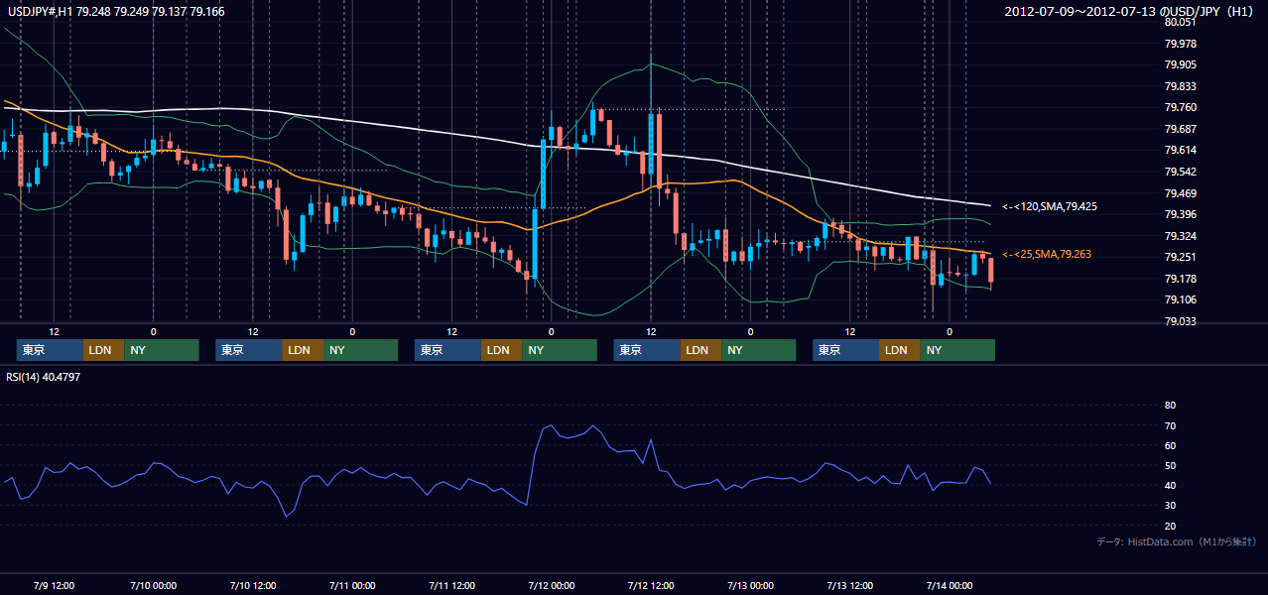Select the 7/13 00:00 time axis label
The width and height of the screenshot is (1268, 595).
[750, 585]
